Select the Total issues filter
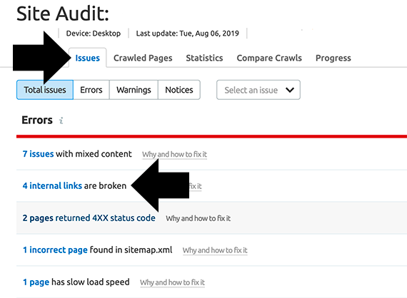Viewport: 407px width, 298px height. [x=45, y=90]
